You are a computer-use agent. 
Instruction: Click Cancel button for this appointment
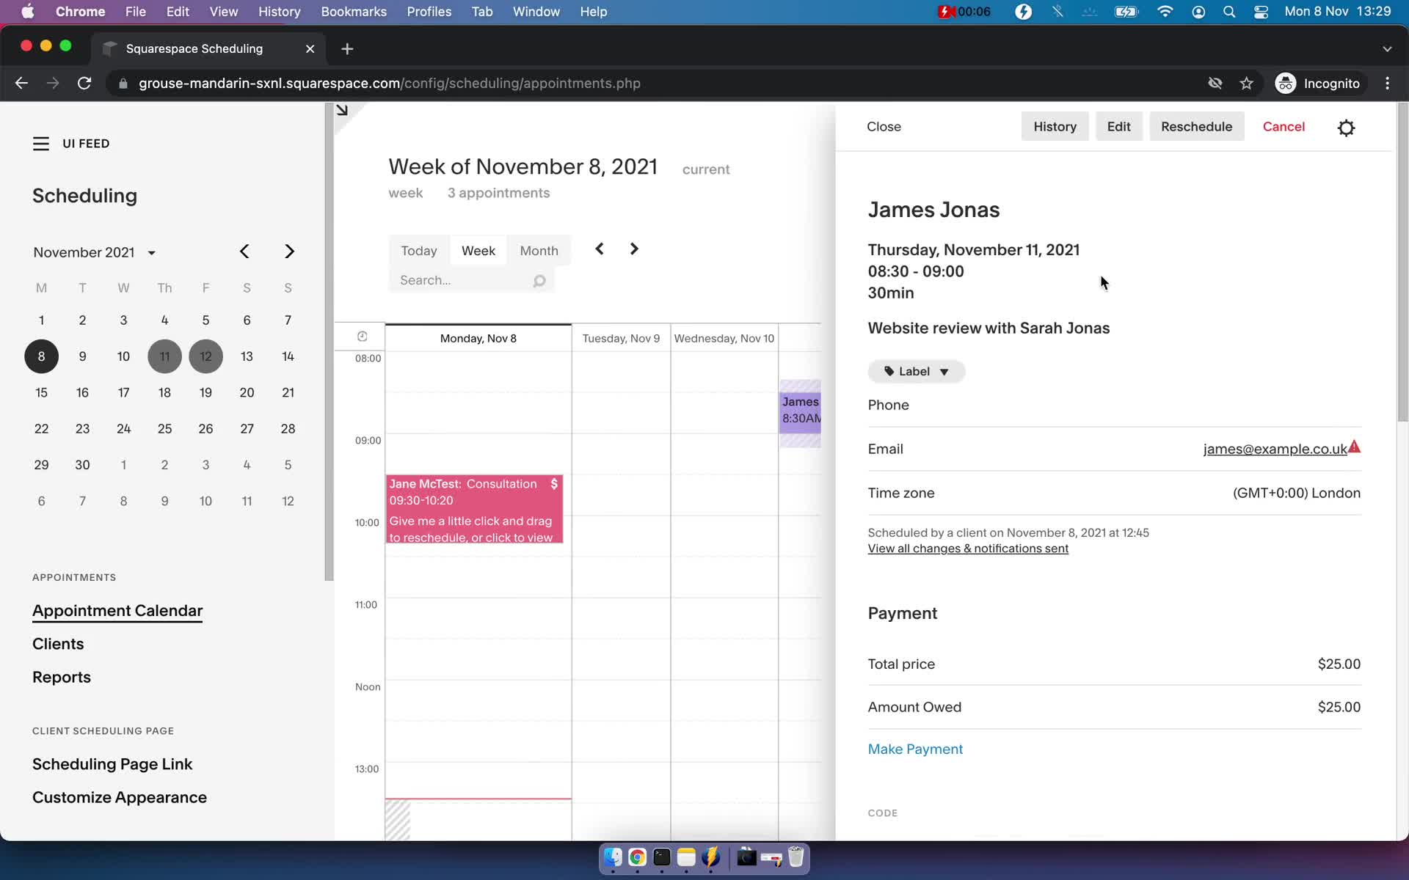coord(1284,125)
